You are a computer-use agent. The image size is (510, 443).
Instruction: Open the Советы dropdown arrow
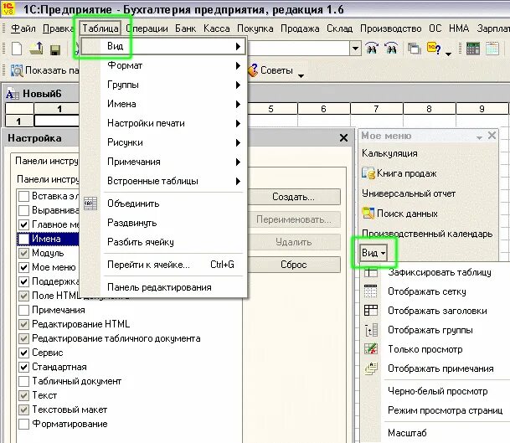[x=301, y=75]
